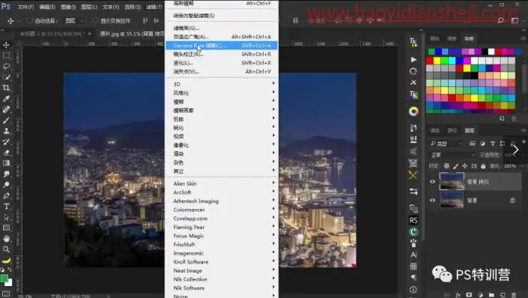Select the Zoom magnifier tool

tap(6, 249)
